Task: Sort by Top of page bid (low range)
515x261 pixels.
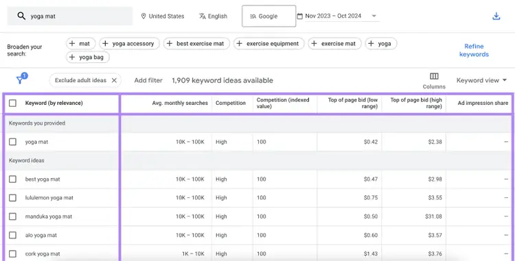Action: click(x=353, y=103)
